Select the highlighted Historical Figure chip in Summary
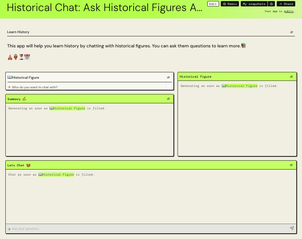Viewport: 302px width, 239px height. coord(67,108)
